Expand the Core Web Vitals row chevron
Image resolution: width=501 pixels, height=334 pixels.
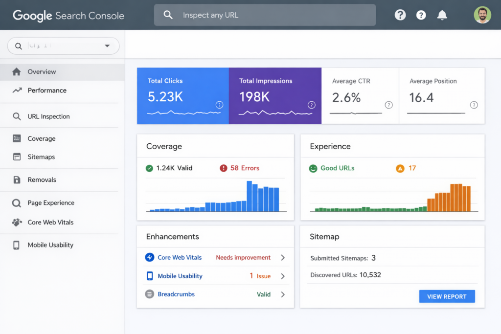(x=282, y=257)
